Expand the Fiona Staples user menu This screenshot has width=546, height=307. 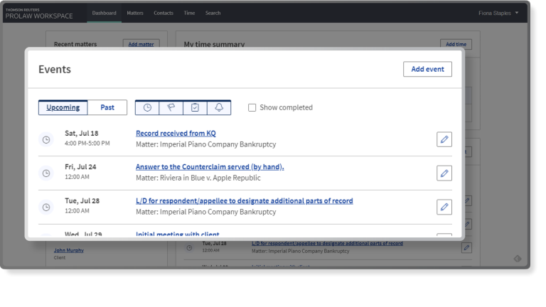pos(498,13)
